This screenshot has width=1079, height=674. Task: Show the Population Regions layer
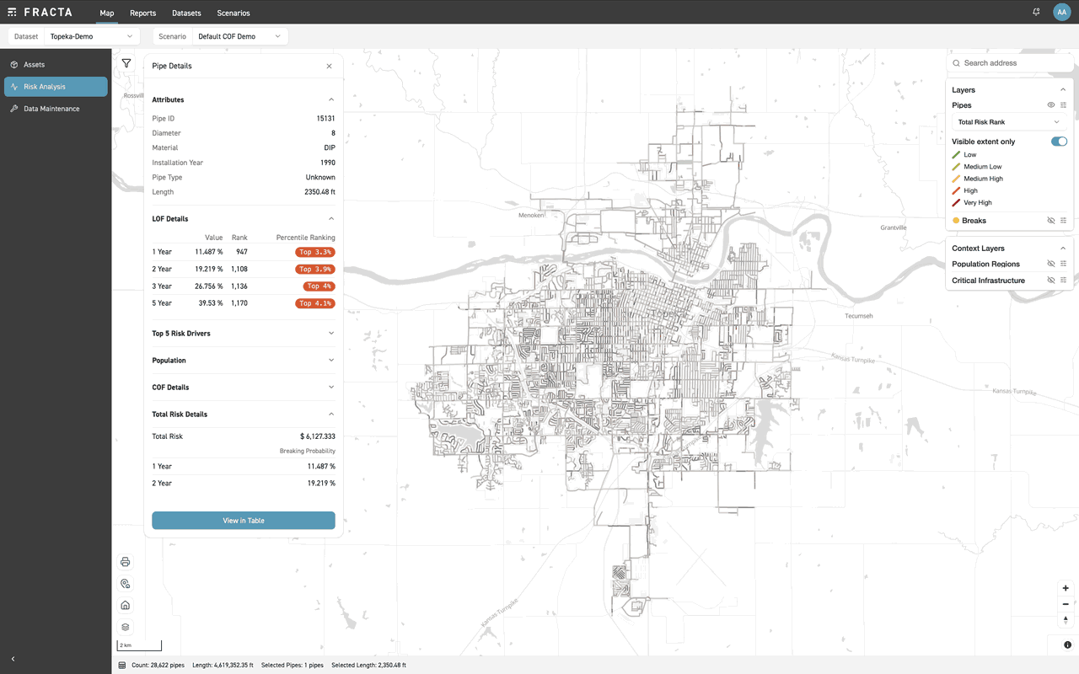tap(1051, 264)
